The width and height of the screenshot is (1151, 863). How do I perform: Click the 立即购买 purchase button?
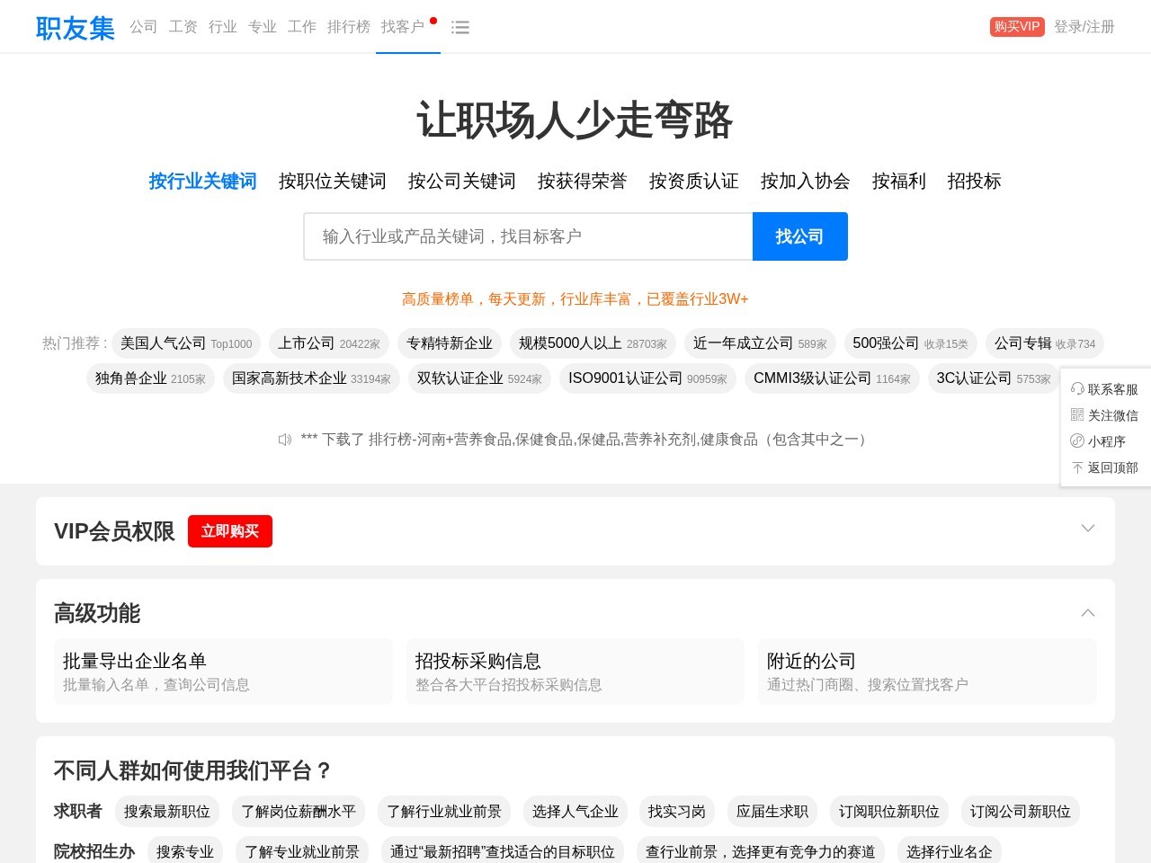(229, 530)
